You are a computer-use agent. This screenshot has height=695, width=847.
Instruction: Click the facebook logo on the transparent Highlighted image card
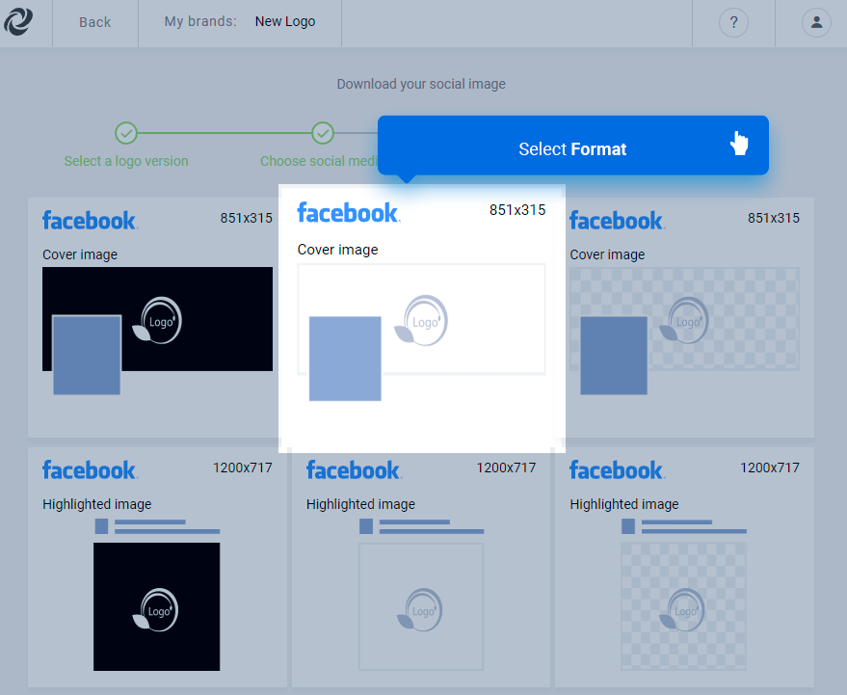pyautogui.click(x=618, y=470)
